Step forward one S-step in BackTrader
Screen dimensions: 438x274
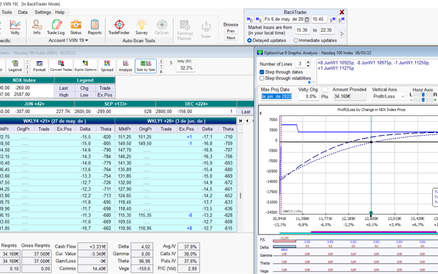pos(332,19)
